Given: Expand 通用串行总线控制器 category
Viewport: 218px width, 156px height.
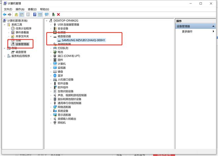Looking at the screenshot, I should pyautogui.click(x=51, y=103).
